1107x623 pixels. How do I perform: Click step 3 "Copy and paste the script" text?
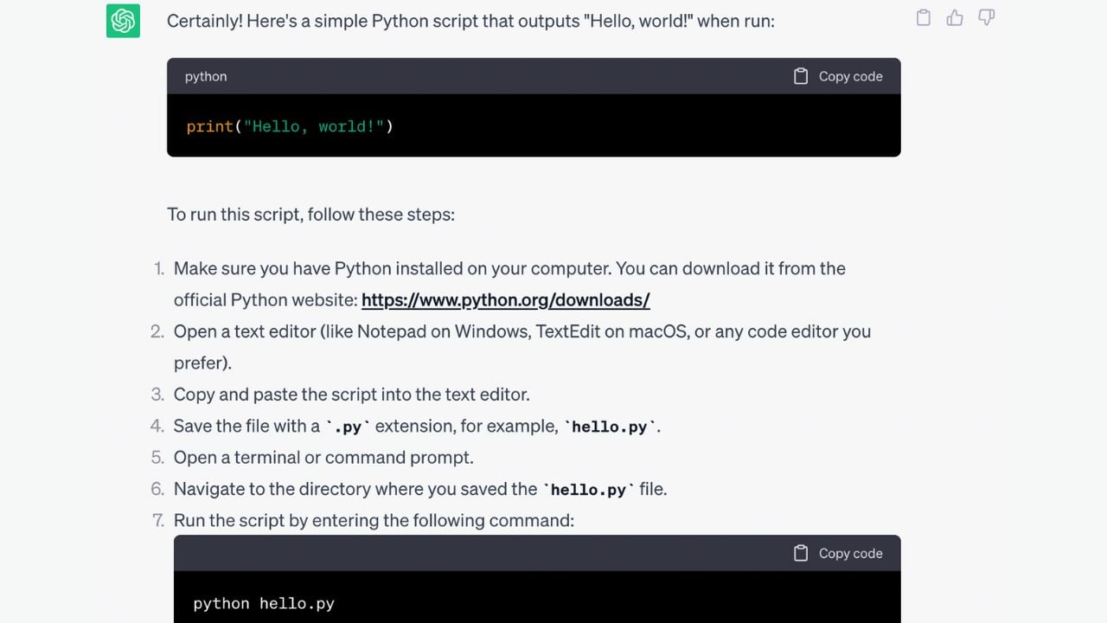[352, 395]
